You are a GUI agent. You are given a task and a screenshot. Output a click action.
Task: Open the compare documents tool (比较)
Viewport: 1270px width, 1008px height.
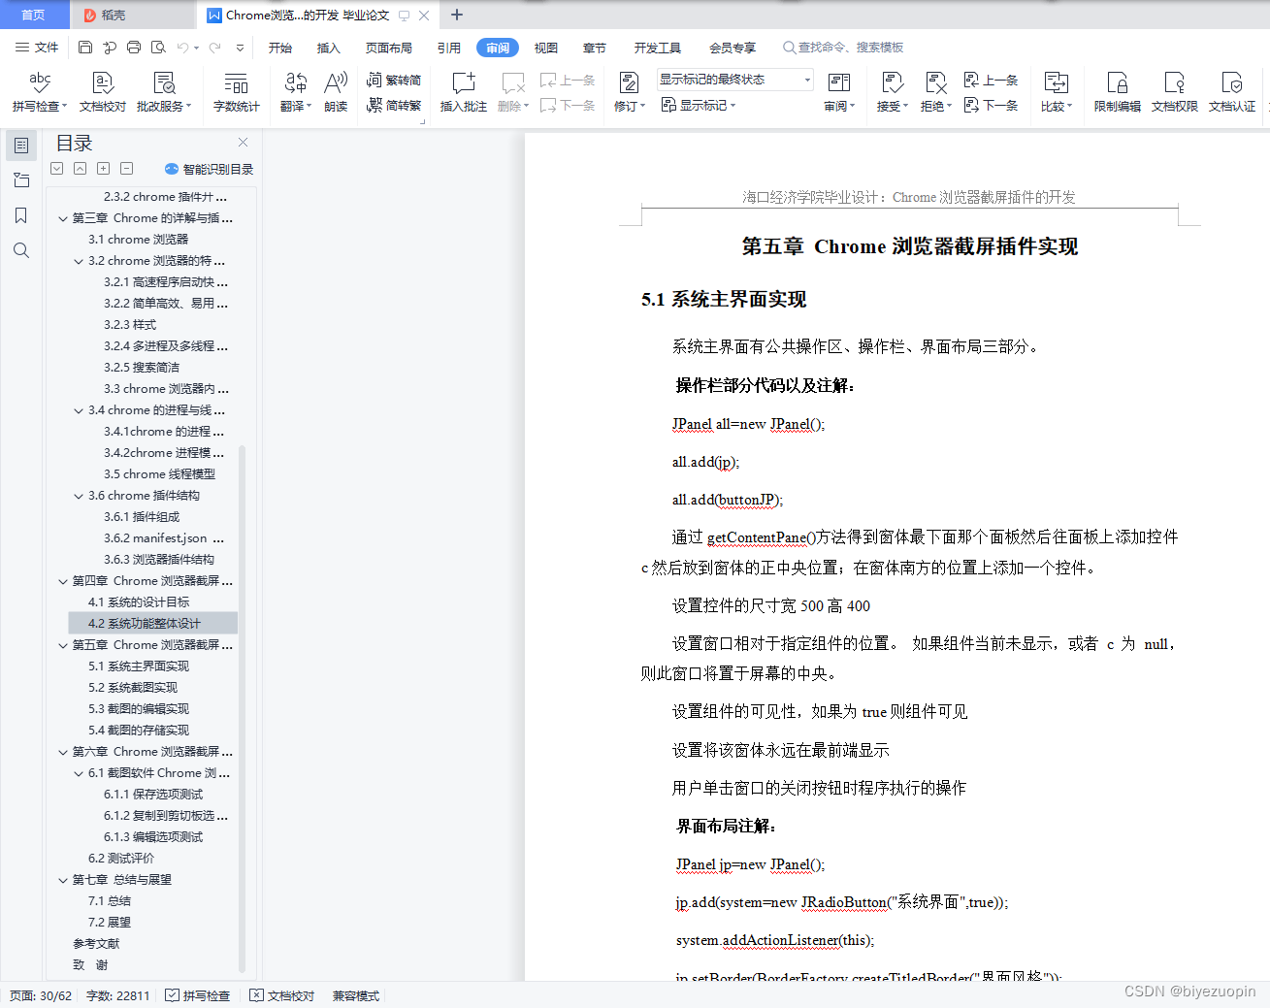point(1057,92)
